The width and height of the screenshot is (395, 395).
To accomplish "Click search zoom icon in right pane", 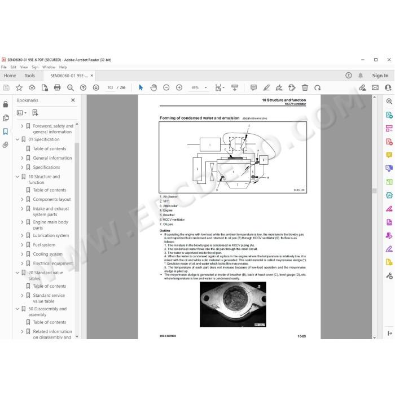I will click(389, 101).
